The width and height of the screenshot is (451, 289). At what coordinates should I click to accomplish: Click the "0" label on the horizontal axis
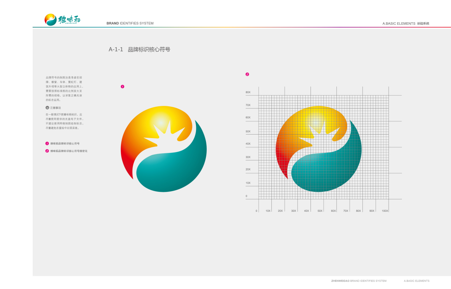tap(256, 211)
